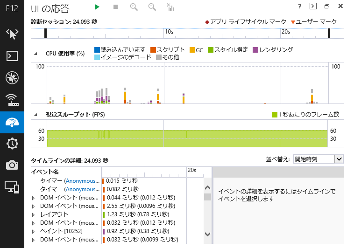Click scroll up arrow in event list
Image resolution: width=347 pixels, height=248 pixels.
[x=207, y=188]
